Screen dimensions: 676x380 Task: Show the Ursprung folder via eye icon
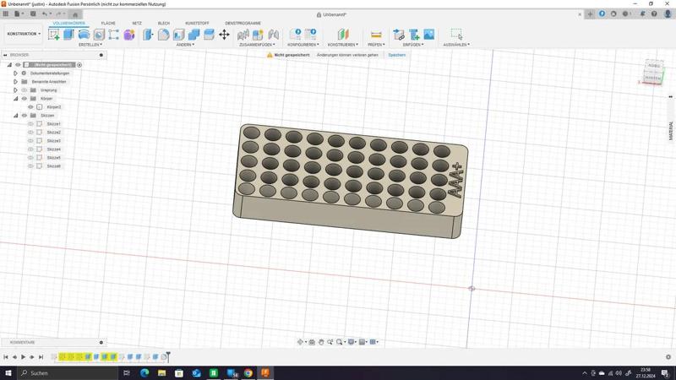[25, 90]
